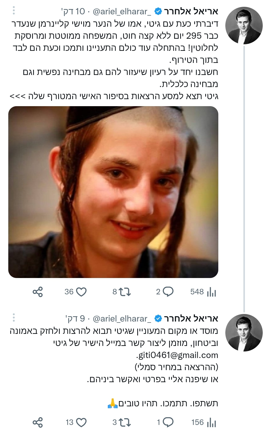This screenshot has width=271, height=434.
Task: Open the author's avatar on second tweet
Action: tap(244, 333)
